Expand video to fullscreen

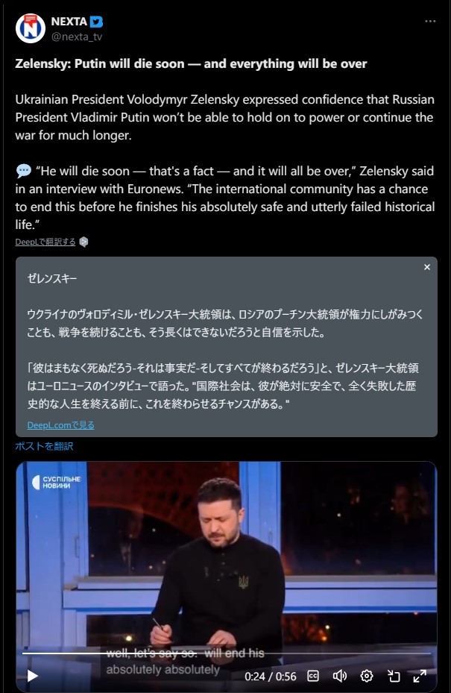420,676
